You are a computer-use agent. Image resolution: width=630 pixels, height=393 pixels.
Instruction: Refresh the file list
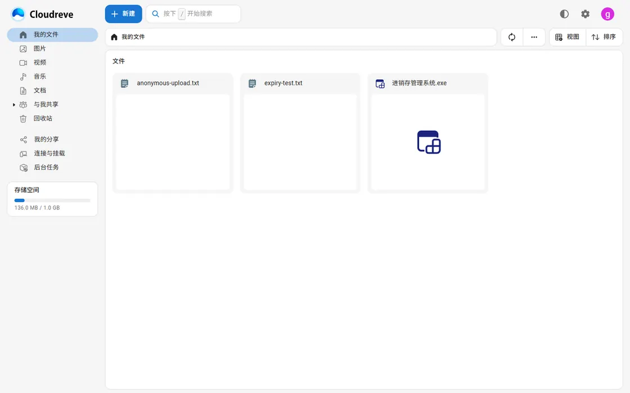pyautogui.click(x=512, y=37)
